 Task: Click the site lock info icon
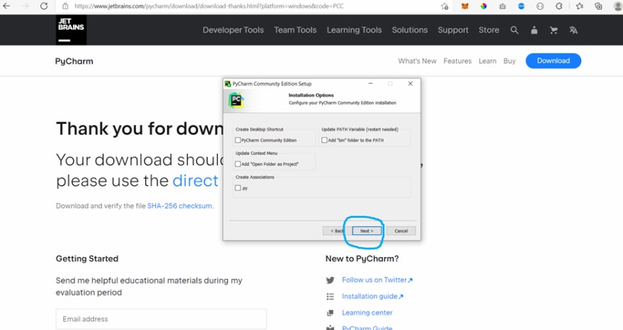click(65, 6)
